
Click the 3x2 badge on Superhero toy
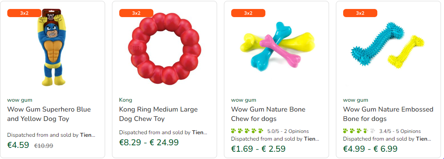click(24, 13)
